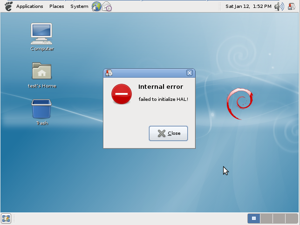The width and height of the screenshot is (300, 225).
Task: Open the Places menu
Action: point(57,7)
